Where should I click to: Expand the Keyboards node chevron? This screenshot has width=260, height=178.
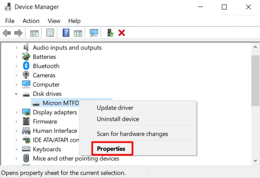click(x=16, y=149)
